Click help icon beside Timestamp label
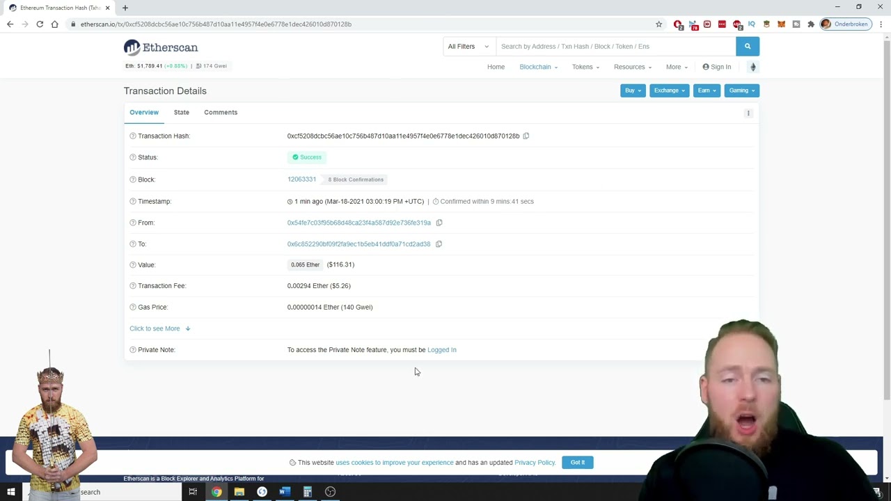 [x=132, y=201]
